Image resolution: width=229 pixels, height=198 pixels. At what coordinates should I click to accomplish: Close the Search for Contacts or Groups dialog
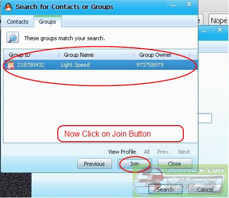click(x=189, y=4)
